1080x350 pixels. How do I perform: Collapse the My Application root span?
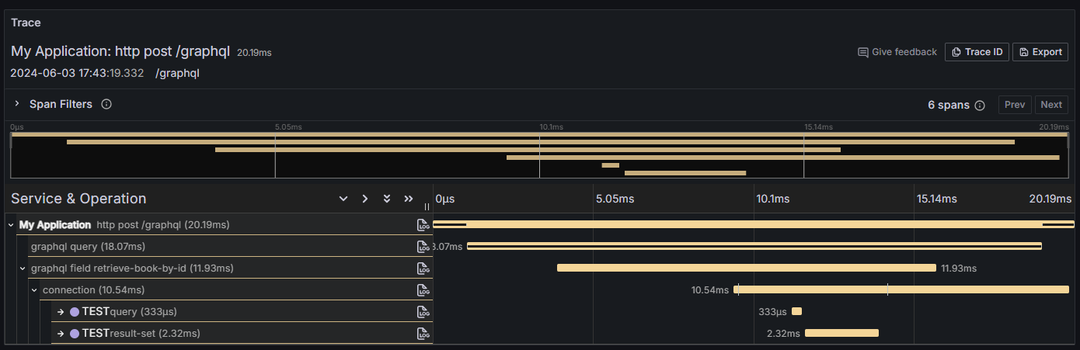[x=11, y=225]
